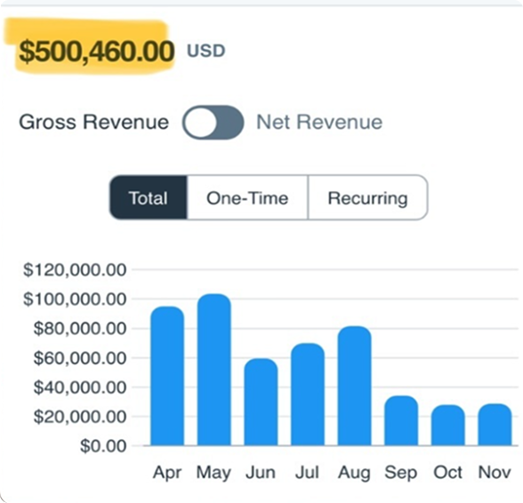This screenshot has width=523, height=503.
Task: Toggle the Gross/Net Revenue switch
Action: coord(213,123)
